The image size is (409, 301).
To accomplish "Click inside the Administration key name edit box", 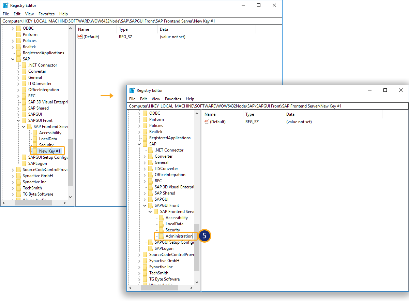I will coord(179,236).
